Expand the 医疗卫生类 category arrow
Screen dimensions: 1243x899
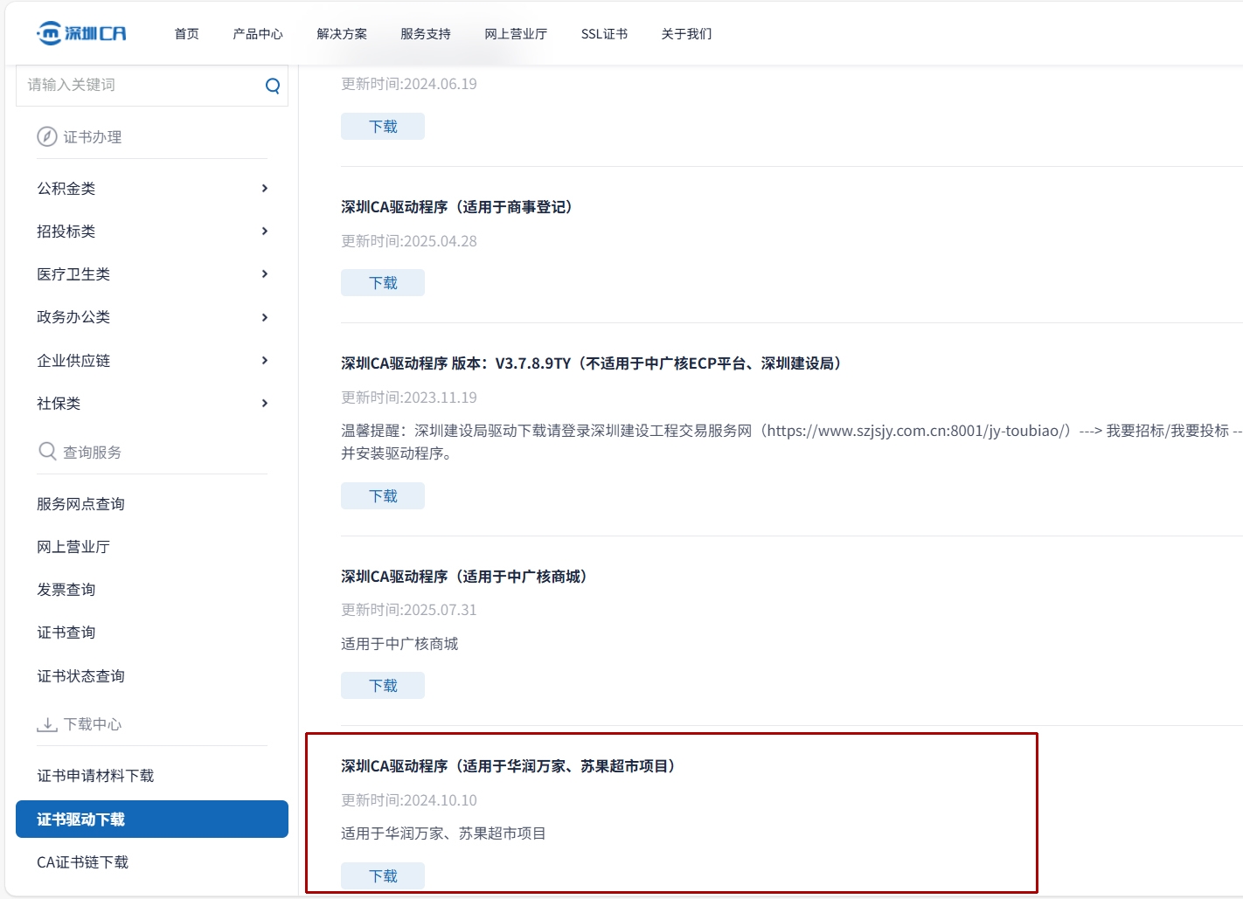pos(265,274)
